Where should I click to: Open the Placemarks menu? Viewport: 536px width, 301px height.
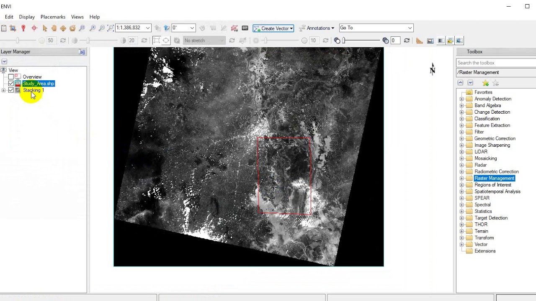tap(53, 17)
